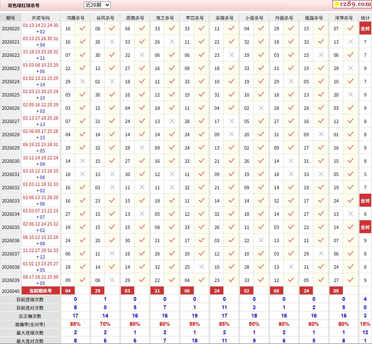This screenshot has height=344, width=372.
Task: Click the period number 2026039
Action: point(11,280)
